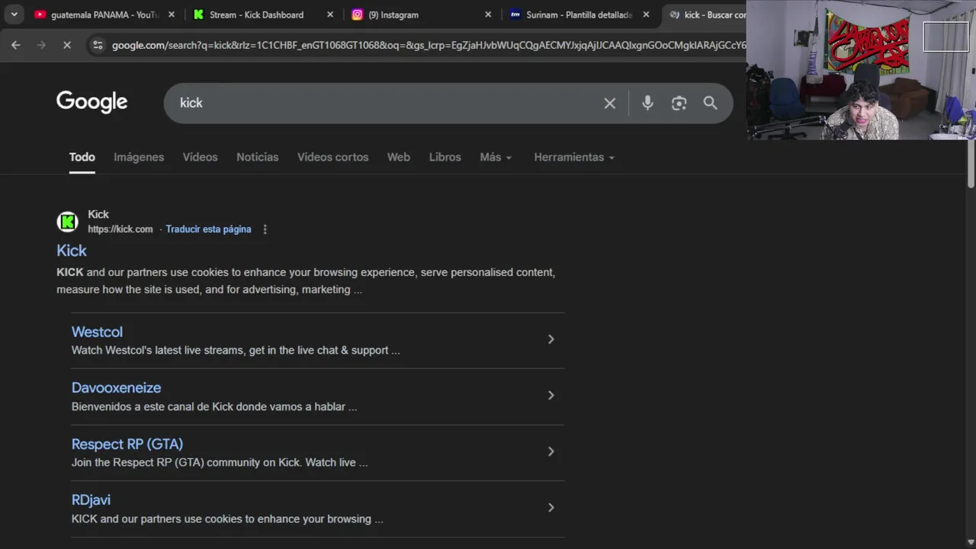Click the browser forward arrow
Image resolution: width=976 pixels, height=549 pixels.
tap(41, 45)
